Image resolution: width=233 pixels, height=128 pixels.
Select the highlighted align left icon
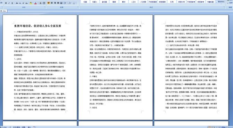click(x=49, y=3)
